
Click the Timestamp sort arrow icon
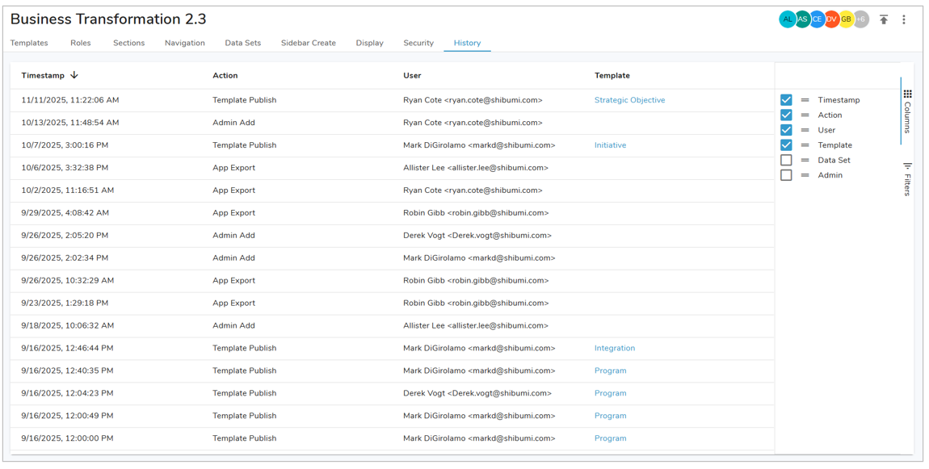74,75
